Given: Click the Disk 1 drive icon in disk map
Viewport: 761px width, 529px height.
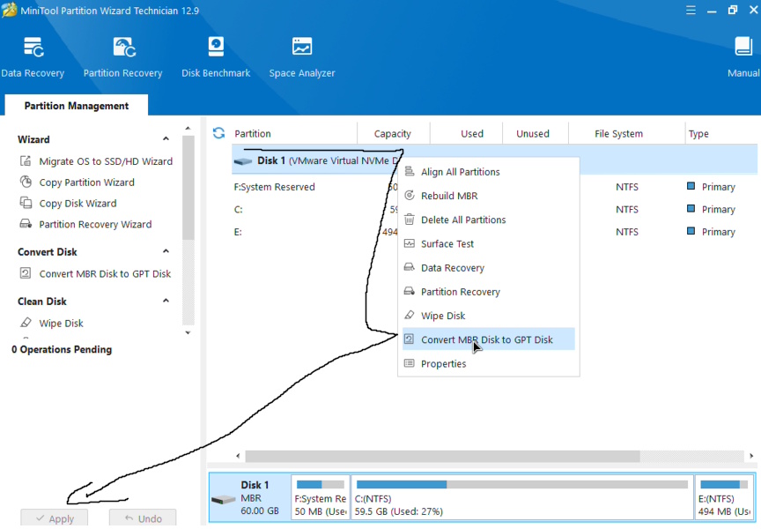Looking at the screenshot, I should (224, 499).
